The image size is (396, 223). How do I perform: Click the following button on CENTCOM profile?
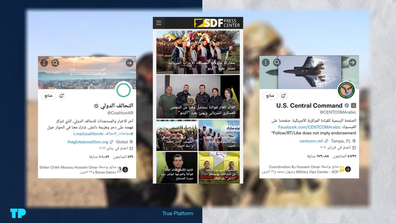tap(270, 96)
